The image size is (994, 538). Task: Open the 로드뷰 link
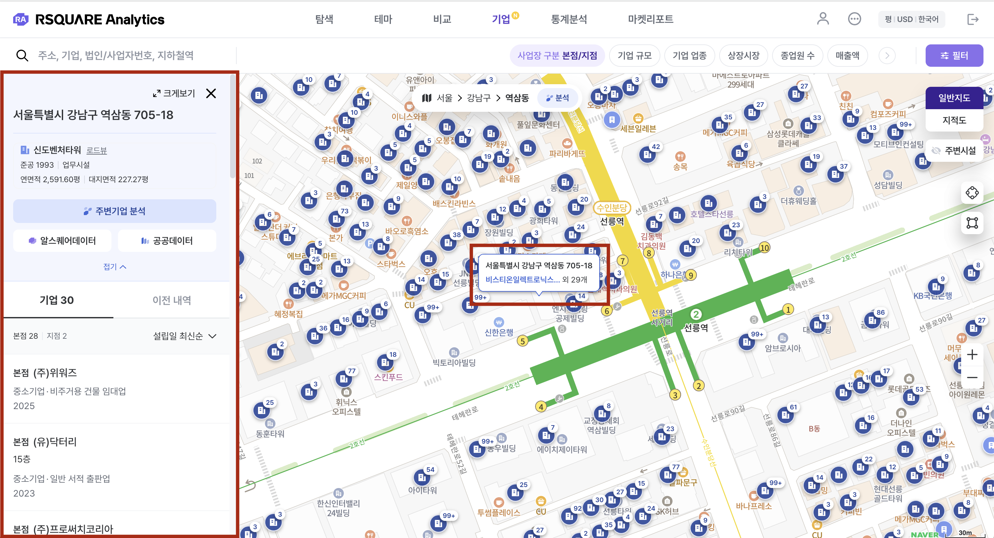[x=96, y=151]
